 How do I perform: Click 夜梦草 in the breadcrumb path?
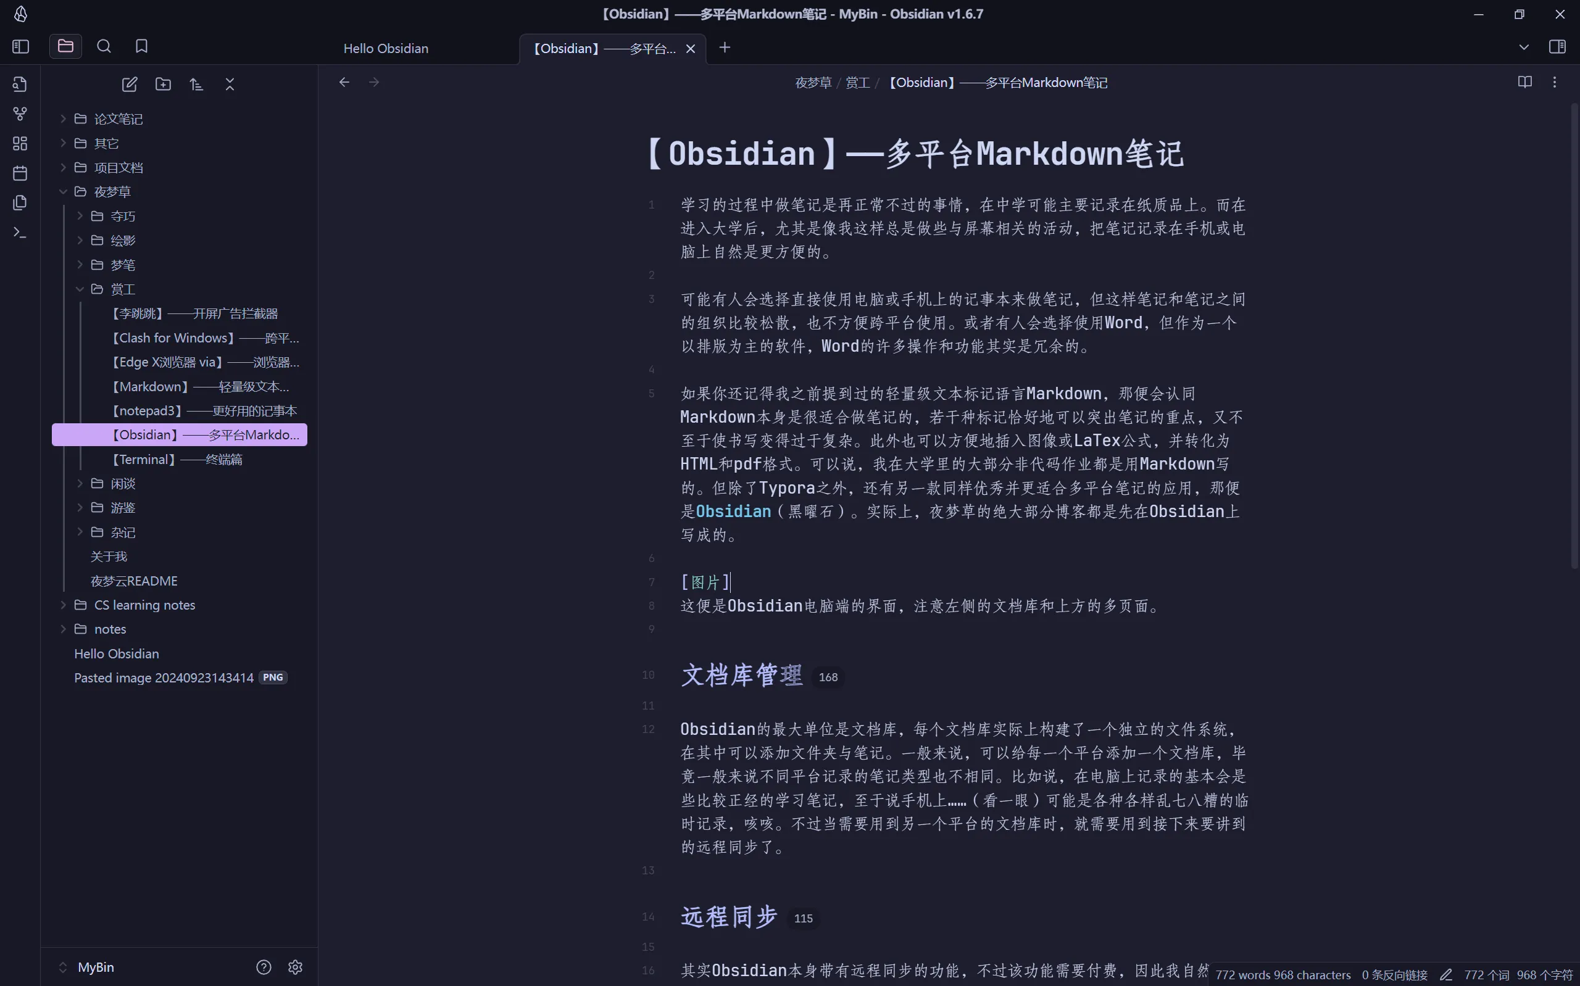click(x=813, y=83)
